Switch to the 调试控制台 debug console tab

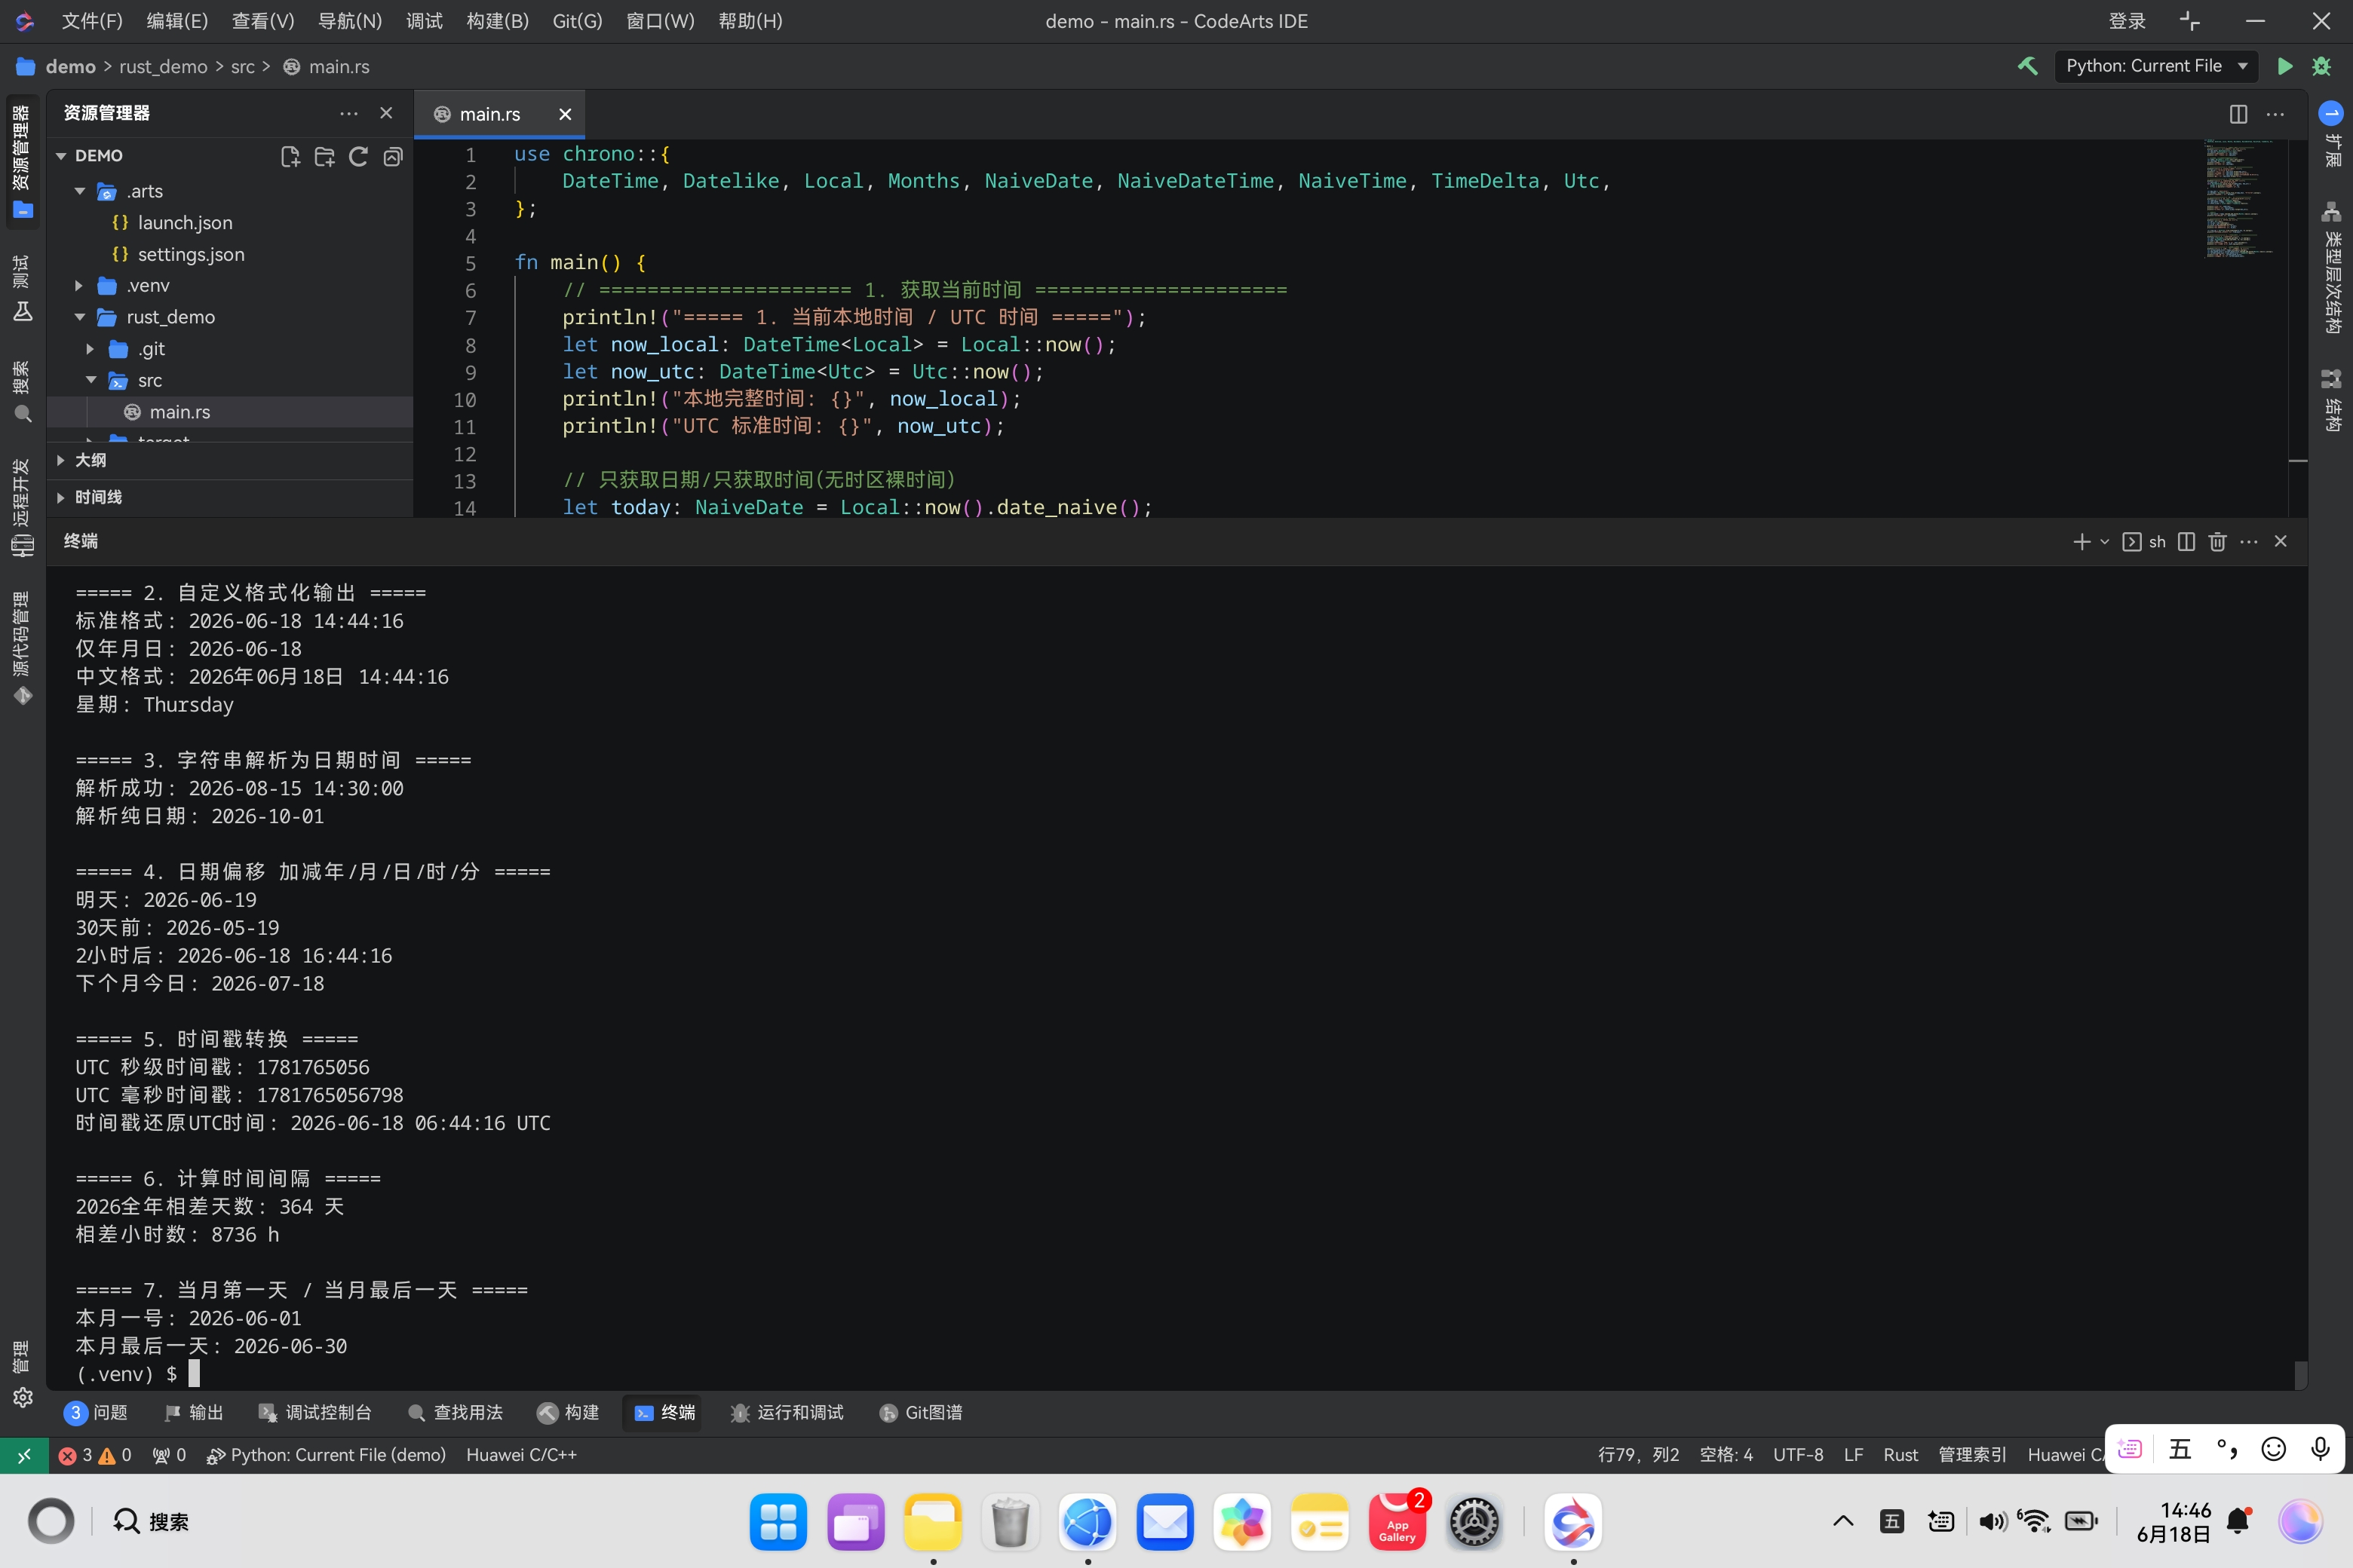coord(315,1412)
